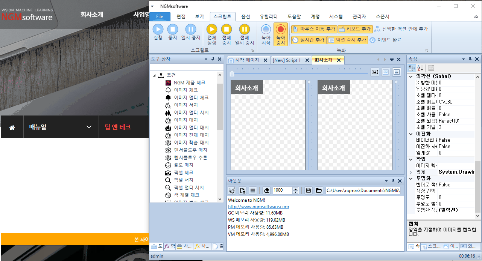
Task: Collapse the 외각선 (Sobel) property group
Action: pos(411,76)
